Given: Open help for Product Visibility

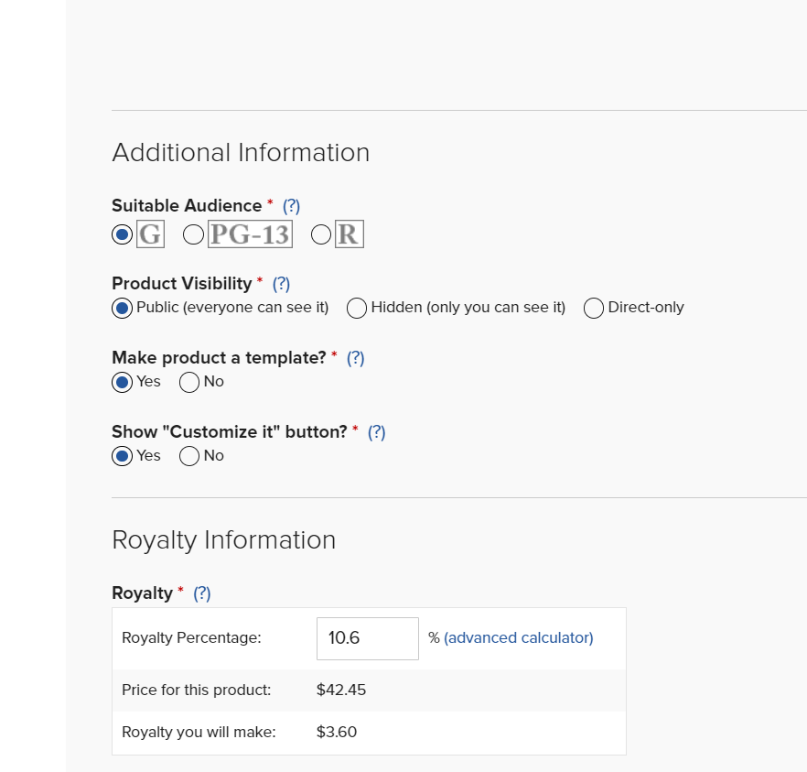Looking at the screenshot, I should pos(281,284).
